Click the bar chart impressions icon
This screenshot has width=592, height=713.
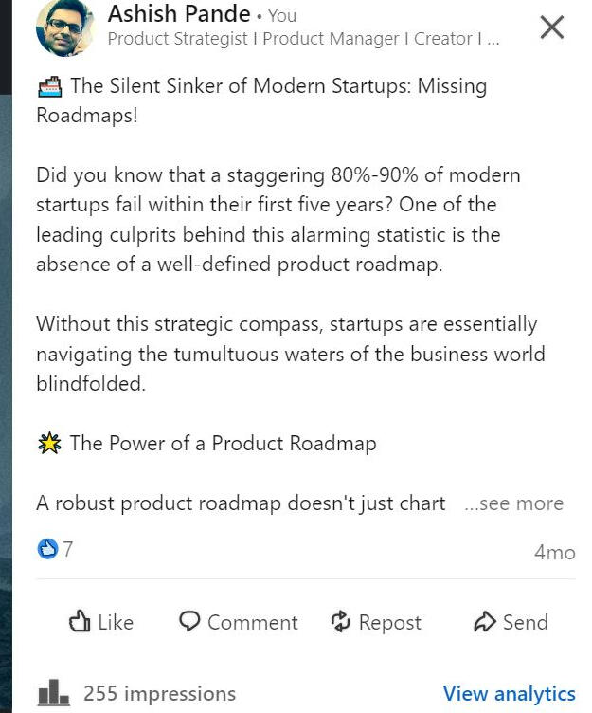tap(55, 692)
